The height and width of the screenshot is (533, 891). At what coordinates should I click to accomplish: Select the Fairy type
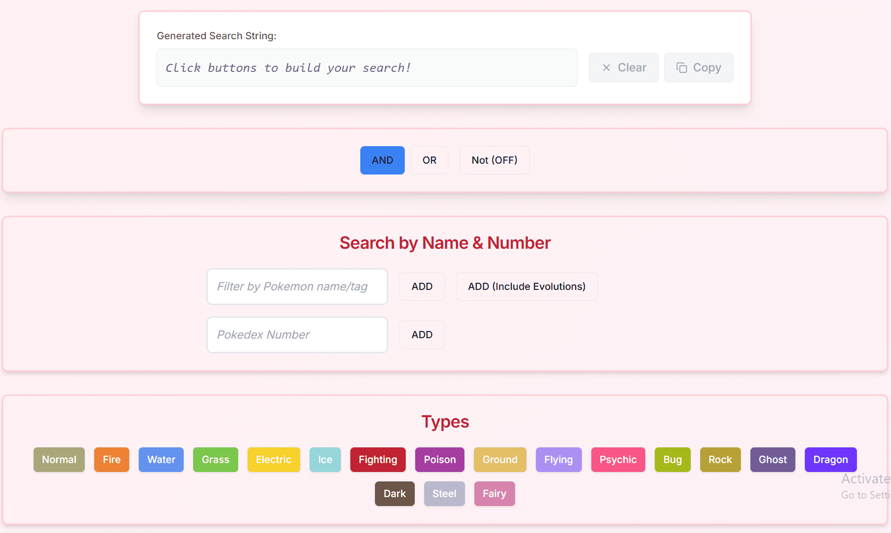pyautogui.click(x=494, y=493)
